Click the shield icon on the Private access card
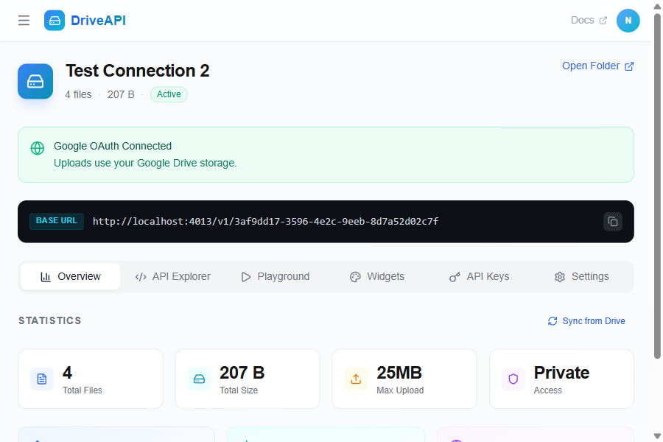663x442 pixels. tap(513, 379)
